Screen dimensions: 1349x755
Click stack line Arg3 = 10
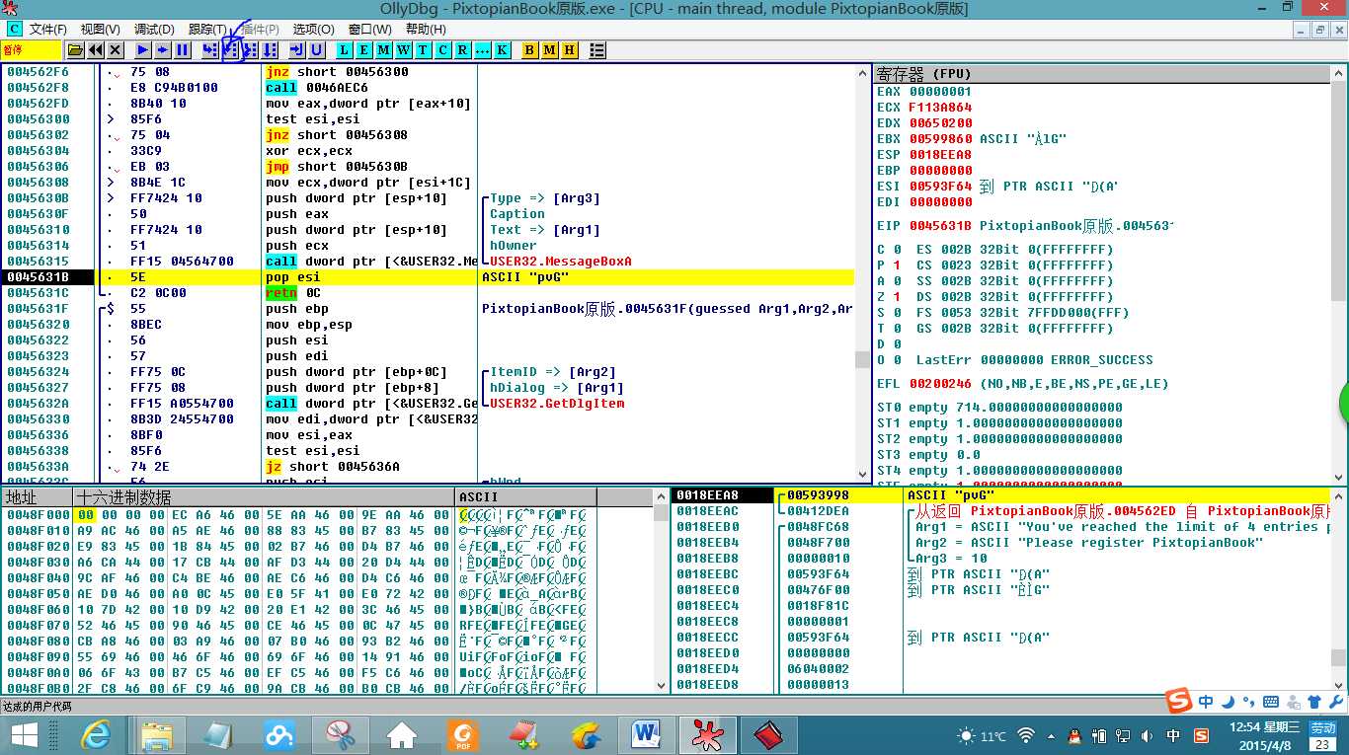point(951,559)
